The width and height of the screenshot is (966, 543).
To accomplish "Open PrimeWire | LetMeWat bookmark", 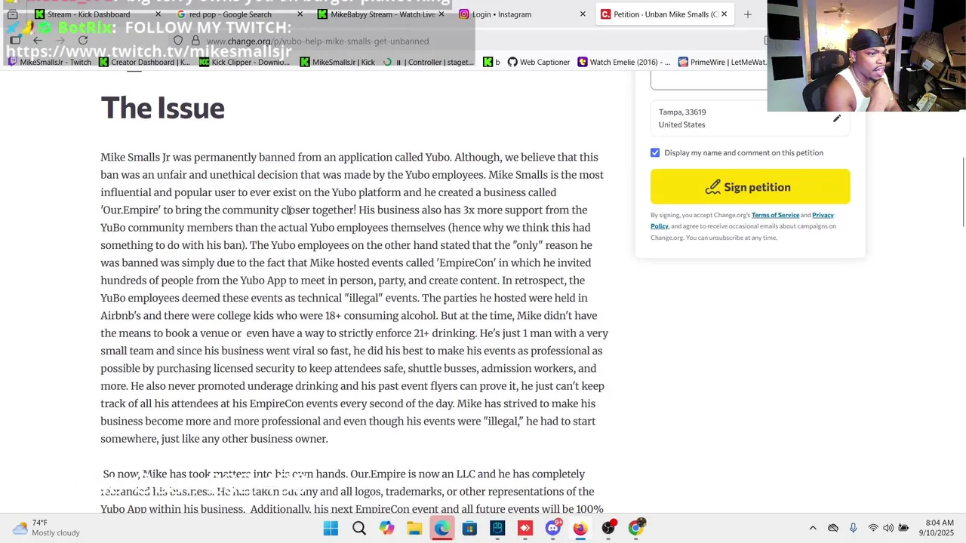I will coord(721,62).
